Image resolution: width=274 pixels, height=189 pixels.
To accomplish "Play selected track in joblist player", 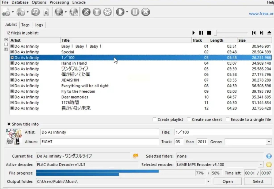I will (193, 33).
